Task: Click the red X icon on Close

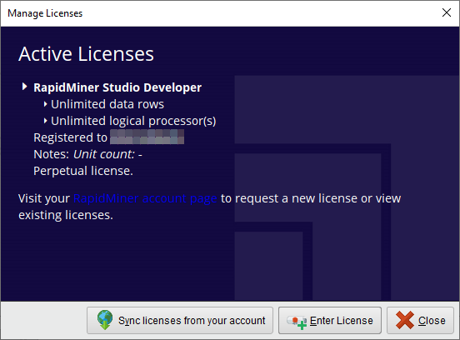Action: (404, 320)
